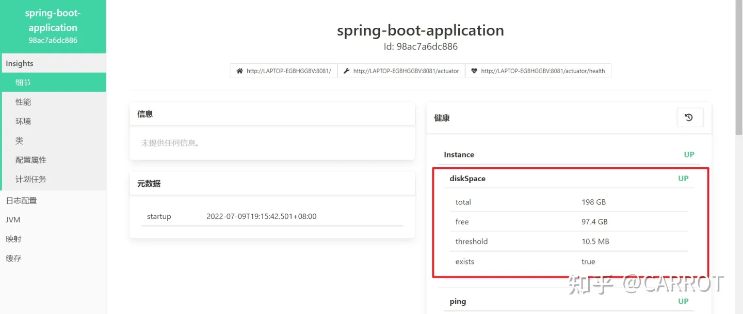Select 细节 in the sidebar
This screenshot has height=314, width=743.
[x=53, y=82]
